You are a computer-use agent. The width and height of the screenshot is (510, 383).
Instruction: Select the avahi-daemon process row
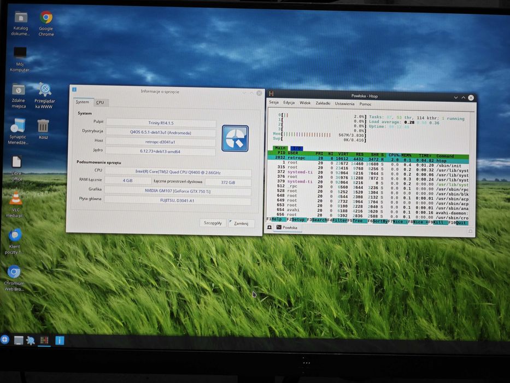[368, 211]
